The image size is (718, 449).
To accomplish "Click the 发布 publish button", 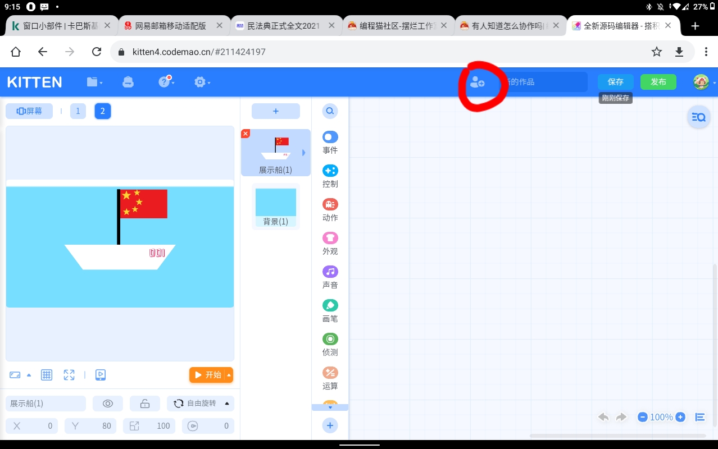I will click(658, 82).
